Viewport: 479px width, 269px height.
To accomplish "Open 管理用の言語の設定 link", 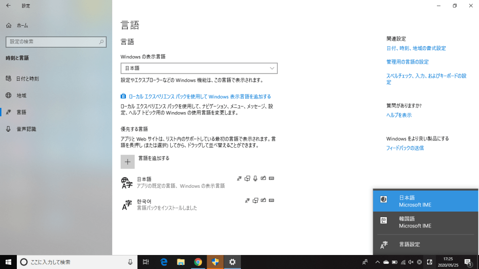I will (x=407, y=62).
